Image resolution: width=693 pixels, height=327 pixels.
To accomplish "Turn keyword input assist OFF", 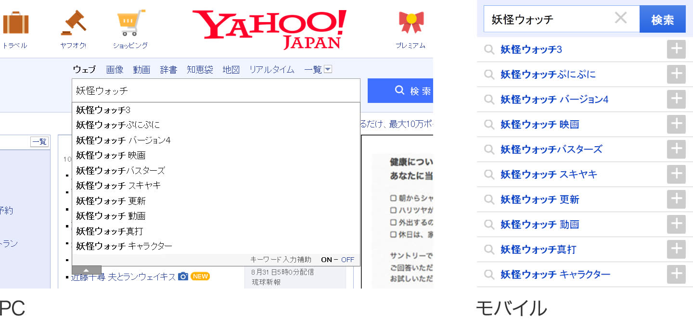I will [347, 260].
